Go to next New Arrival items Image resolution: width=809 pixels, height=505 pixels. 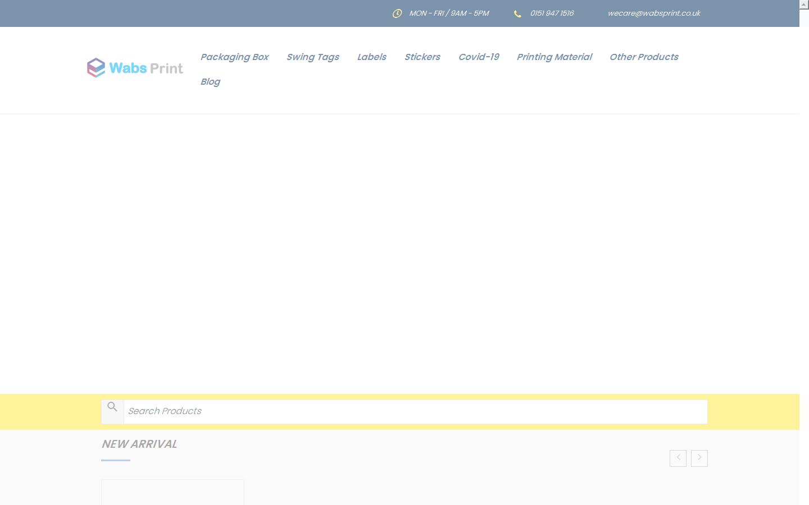(x=699, y=458)
